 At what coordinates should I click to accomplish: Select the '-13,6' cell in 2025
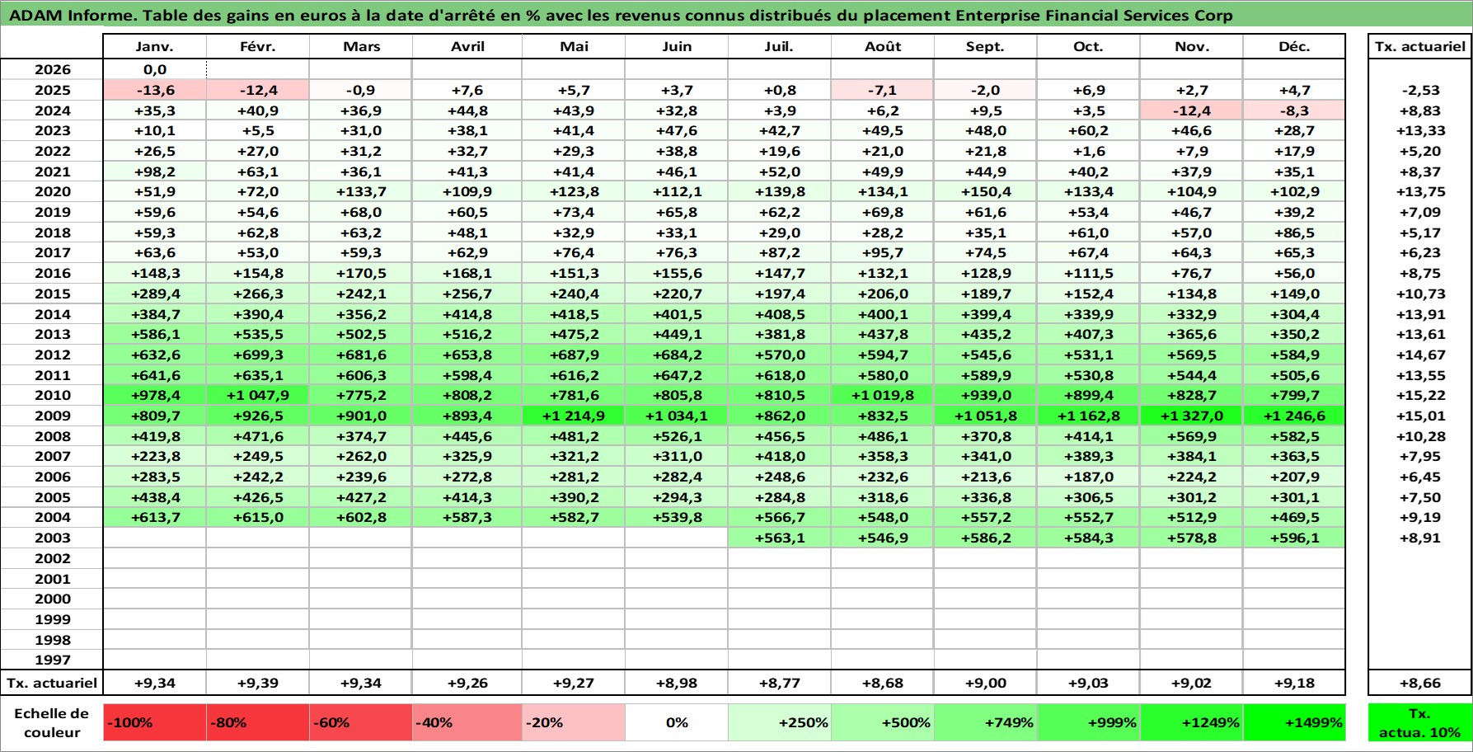click(x=155, y=90)
